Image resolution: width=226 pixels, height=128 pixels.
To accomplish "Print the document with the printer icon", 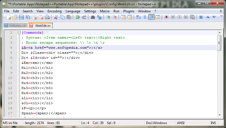I will click(47, 17).
